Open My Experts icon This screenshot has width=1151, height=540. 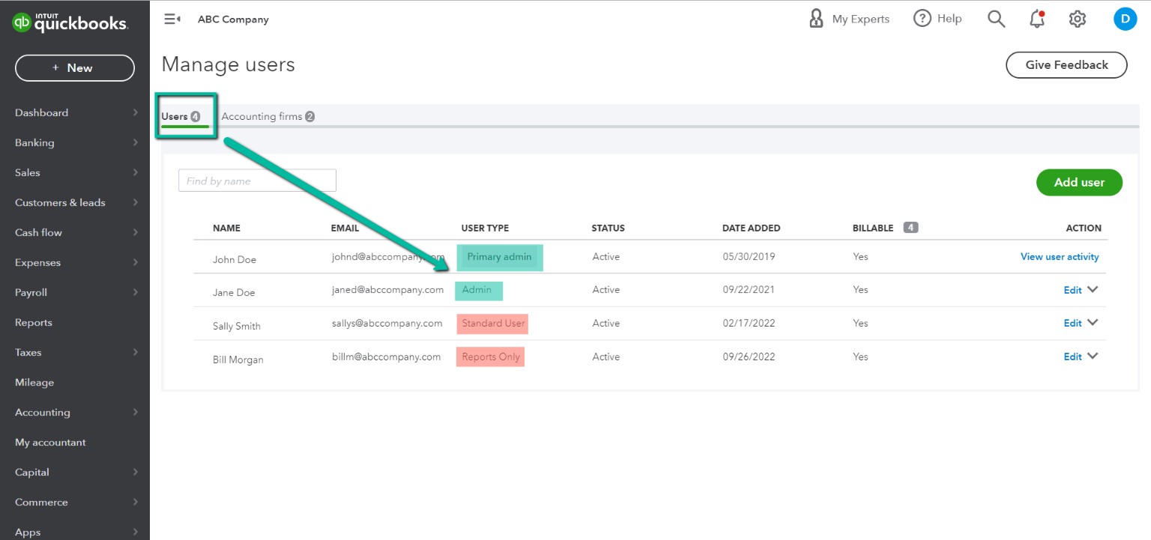pyautogui.click(x=816, y=19)
